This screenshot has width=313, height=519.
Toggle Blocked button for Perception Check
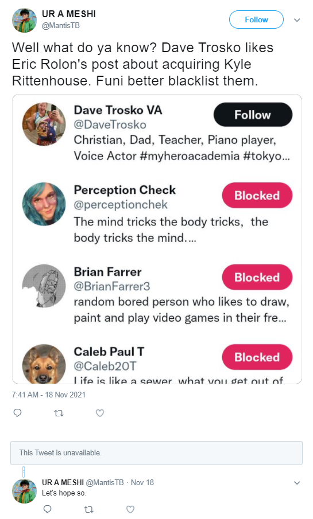point(257,196)
